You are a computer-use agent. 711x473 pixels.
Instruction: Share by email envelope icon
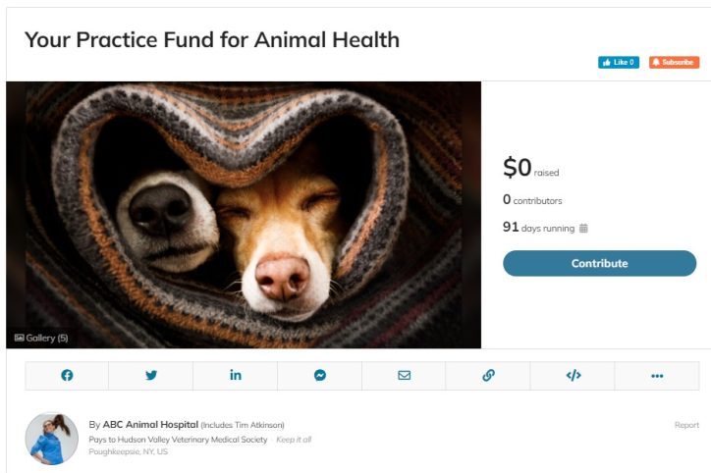(404, 375)
